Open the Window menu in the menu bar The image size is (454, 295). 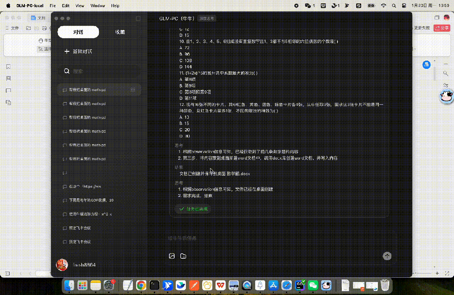pyautogui.click(x=97, y=5)
